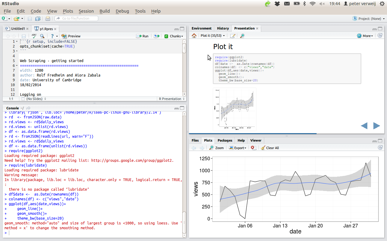The width and height of the screenshot is (387, 241).
Task: Click the Preview button in editor toolbar
Action: click(x=71, y=36)
